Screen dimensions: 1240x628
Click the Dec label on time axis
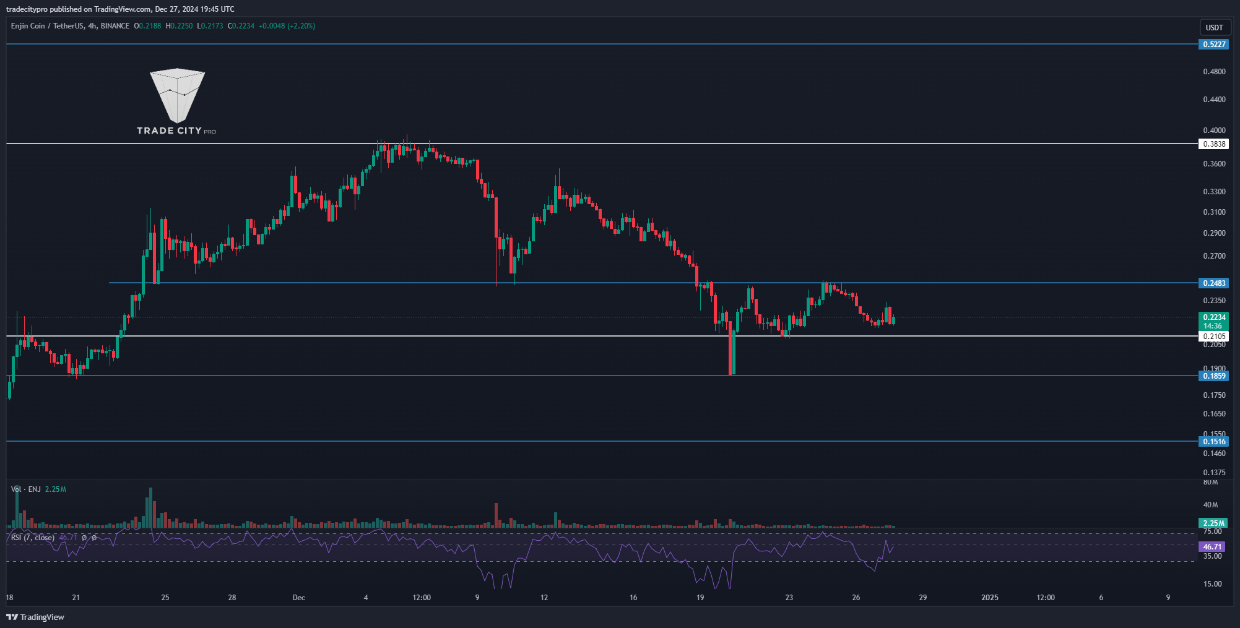(x=299, y=598)
